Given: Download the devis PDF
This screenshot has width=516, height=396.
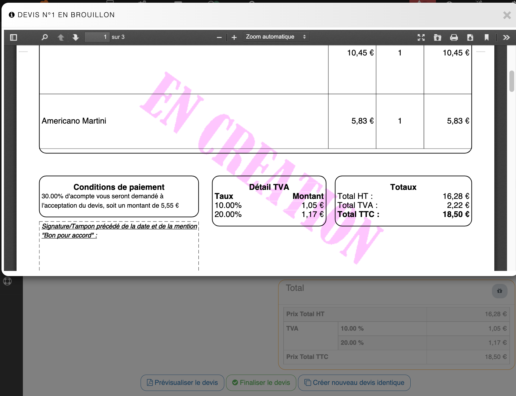Looking at the screenshot, I should 470,37.
